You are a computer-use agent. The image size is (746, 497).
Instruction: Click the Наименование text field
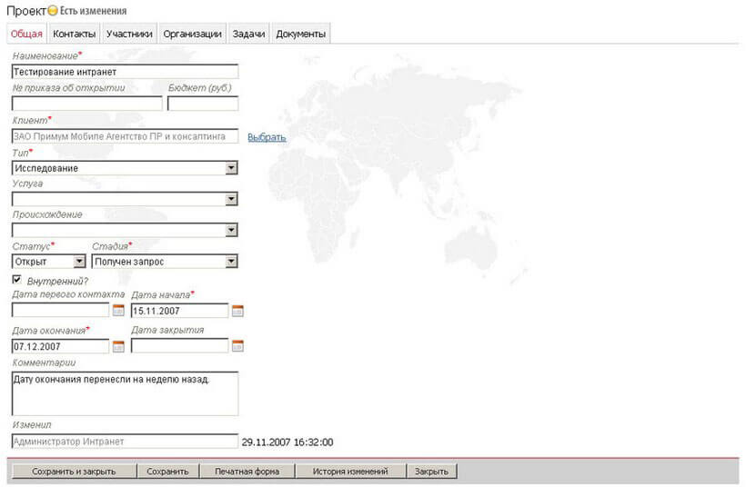[x=125, y=72]
